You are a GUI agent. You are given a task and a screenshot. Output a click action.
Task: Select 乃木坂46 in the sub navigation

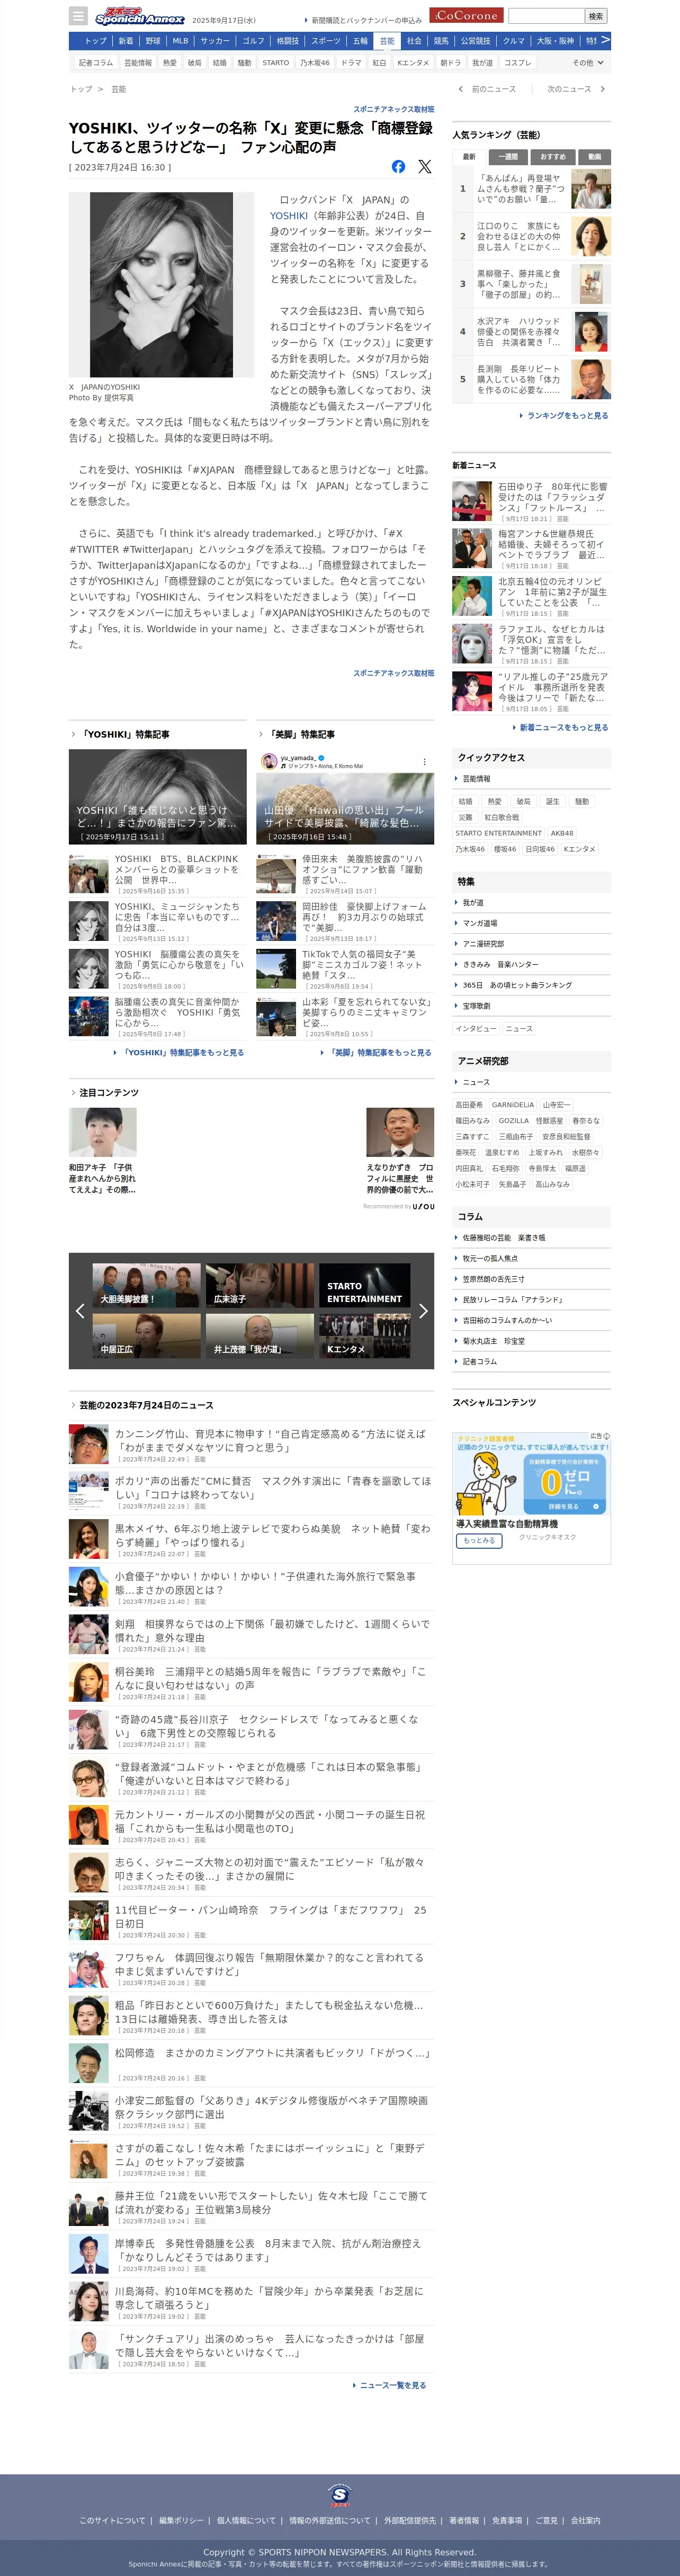point(315,63)
